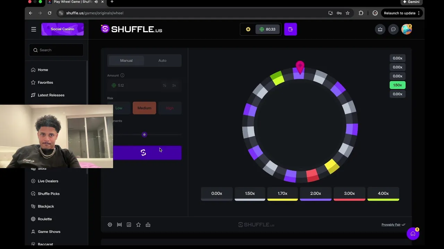Screen dimensions: 444x249
Task: Click the 2.00x purple multiplier tile
Action: pos(315,194)
